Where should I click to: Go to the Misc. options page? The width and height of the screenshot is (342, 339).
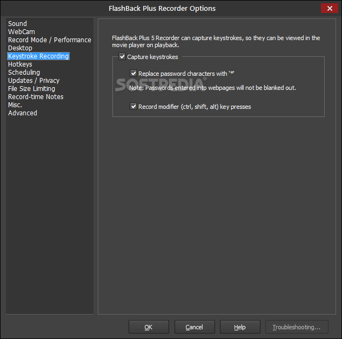pyautogui.click(x=15, y=105)
